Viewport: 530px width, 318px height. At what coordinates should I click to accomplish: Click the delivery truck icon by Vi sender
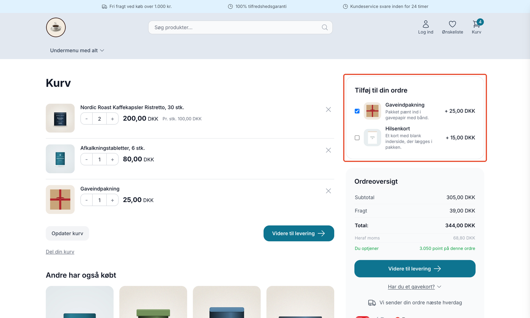click(372, 302)
